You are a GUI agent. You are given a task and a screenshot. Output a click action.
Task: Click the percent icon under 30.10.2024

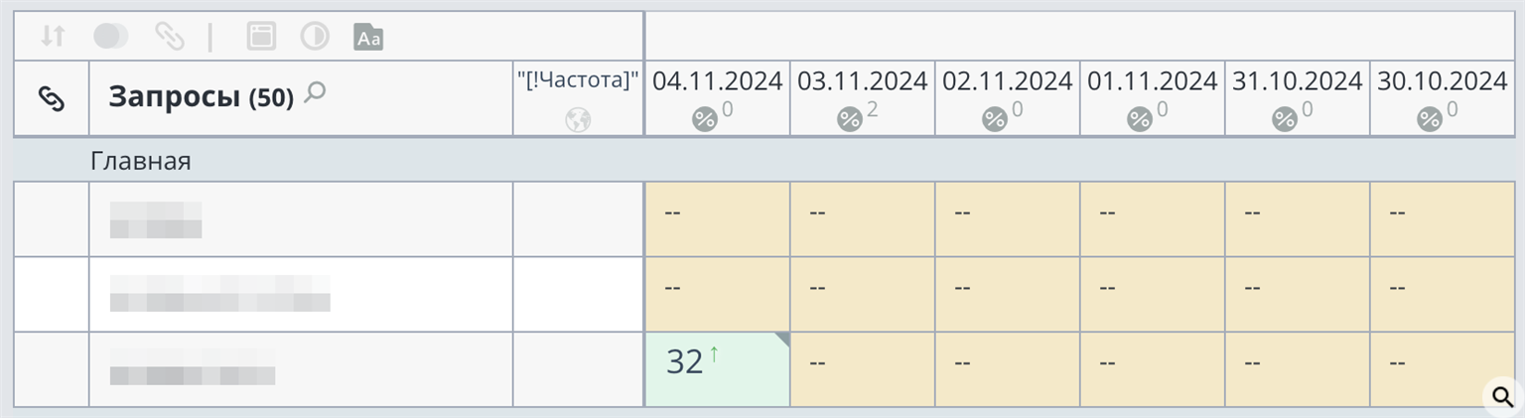pyautogui.click(x=1429, y=119)
